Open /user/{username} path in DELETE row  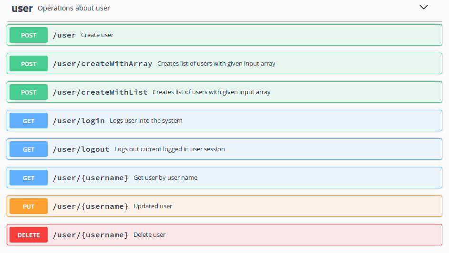[91, 235]
